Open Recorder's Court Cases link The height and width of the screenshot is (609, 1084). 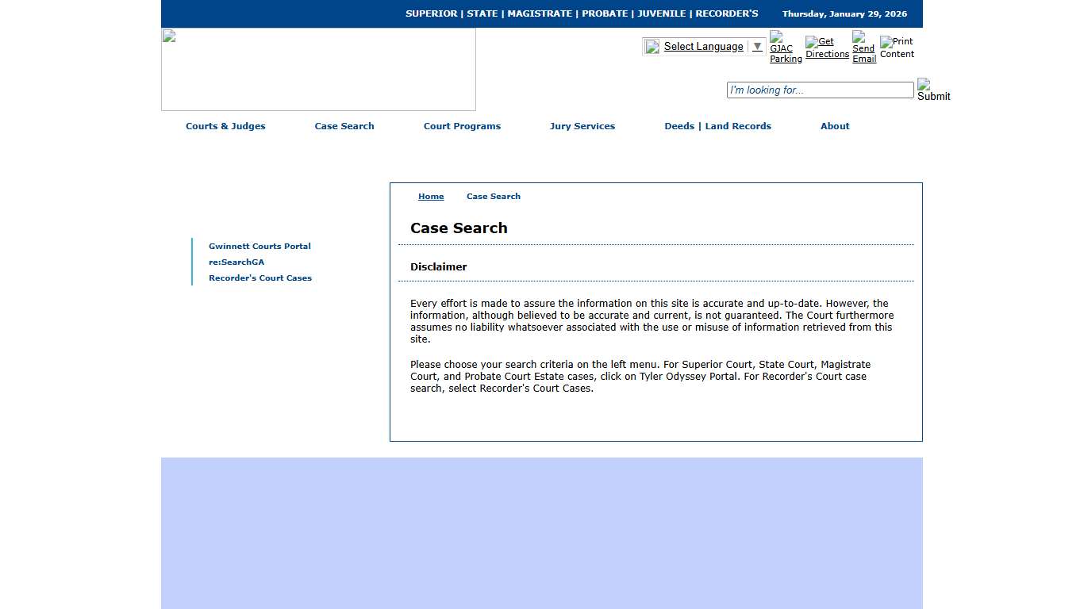coord(260,278)
